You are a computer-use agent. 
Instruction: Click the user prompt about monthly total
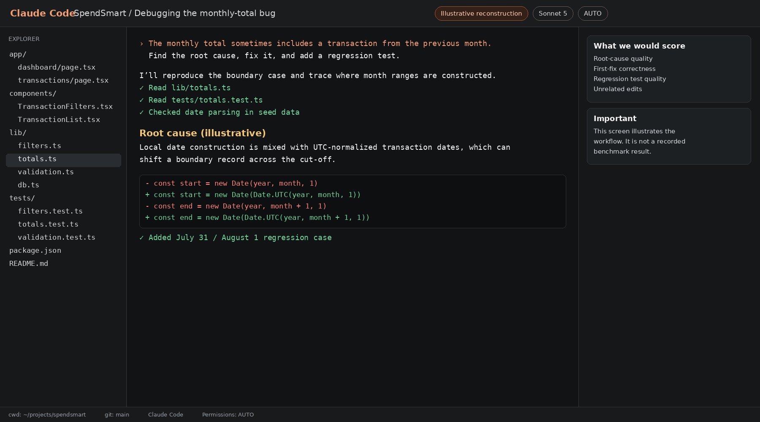tap(315, 43)
